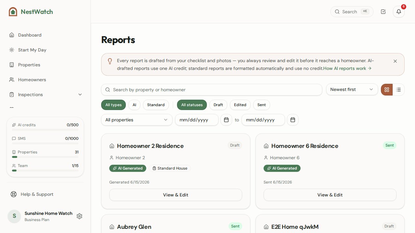The width and height of the screenshot is (415, 233).
Task: Click the Team usage progress bar
Action: (45, 171)
